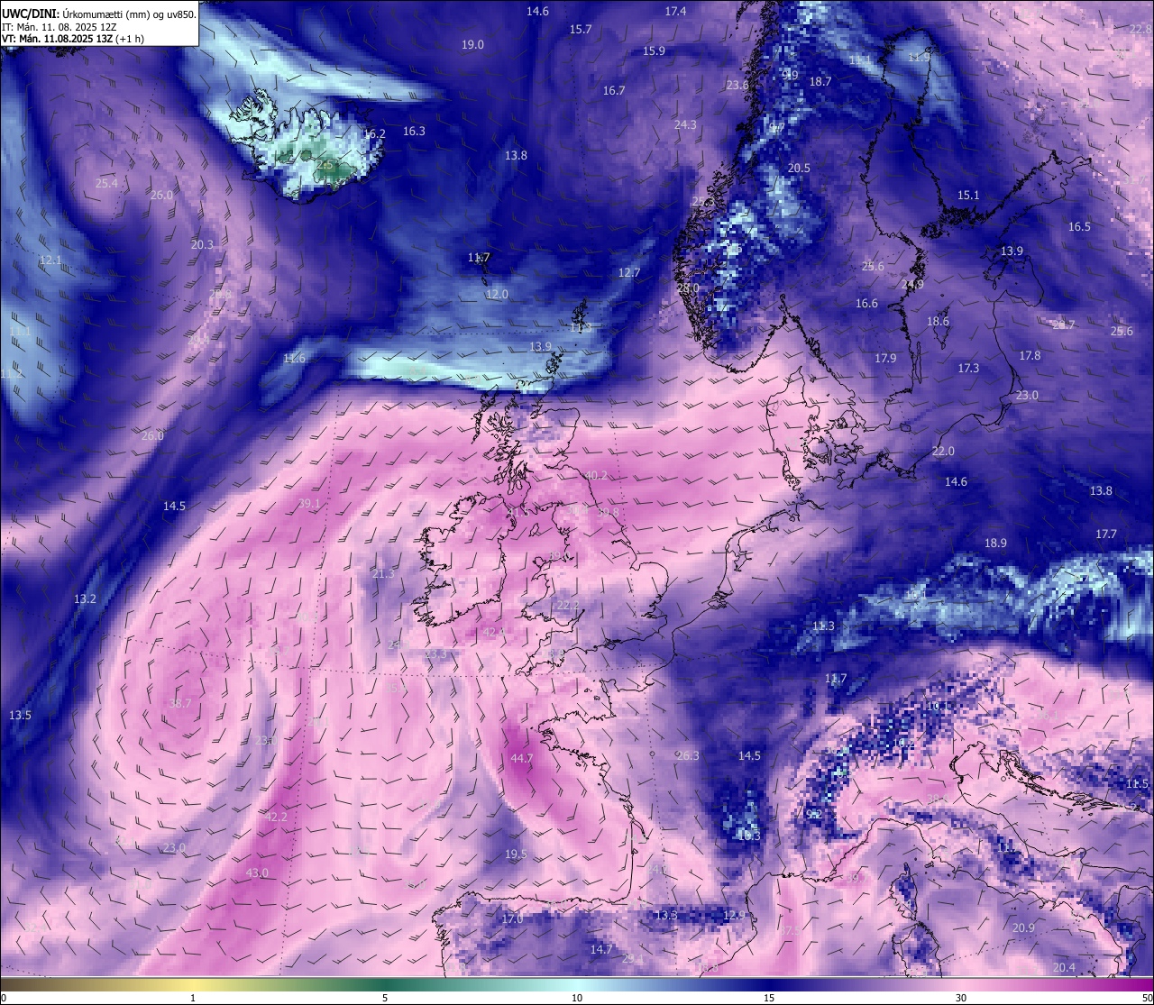Click the 17.9 value over southern Sweden
The height and width of the screenshot is (1005, 1154).
885,359
